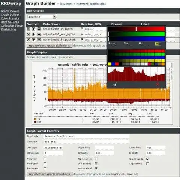Click the blue channel slider bar
This screenshot has width=181, height=180.
point(136,39)
